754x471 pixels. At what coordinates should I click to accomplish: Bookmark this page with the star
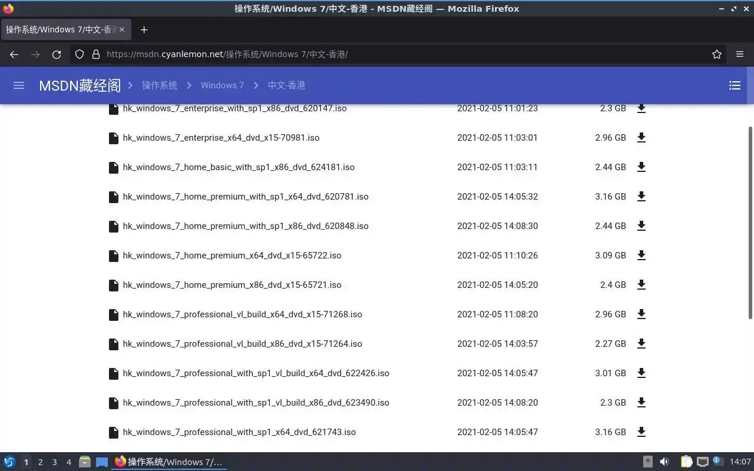(x=717, y=54)
